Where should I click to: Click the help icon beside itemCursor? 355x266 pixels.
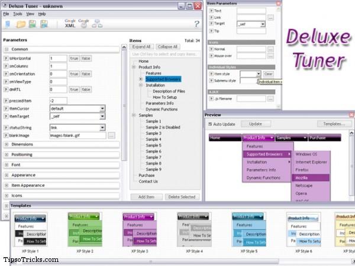click(6, 109)
